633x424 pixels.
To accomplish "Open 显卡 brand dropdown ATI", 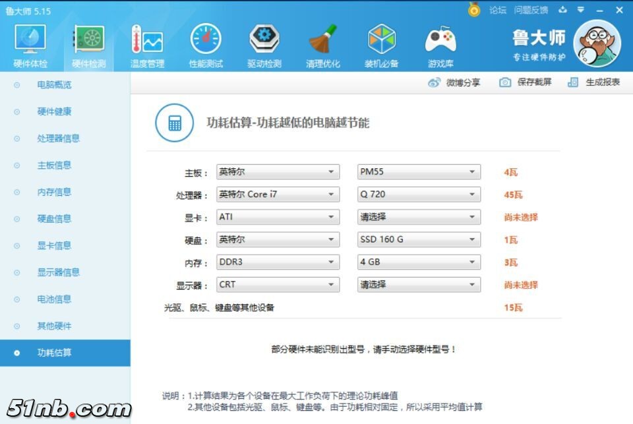I will (278, 217).
